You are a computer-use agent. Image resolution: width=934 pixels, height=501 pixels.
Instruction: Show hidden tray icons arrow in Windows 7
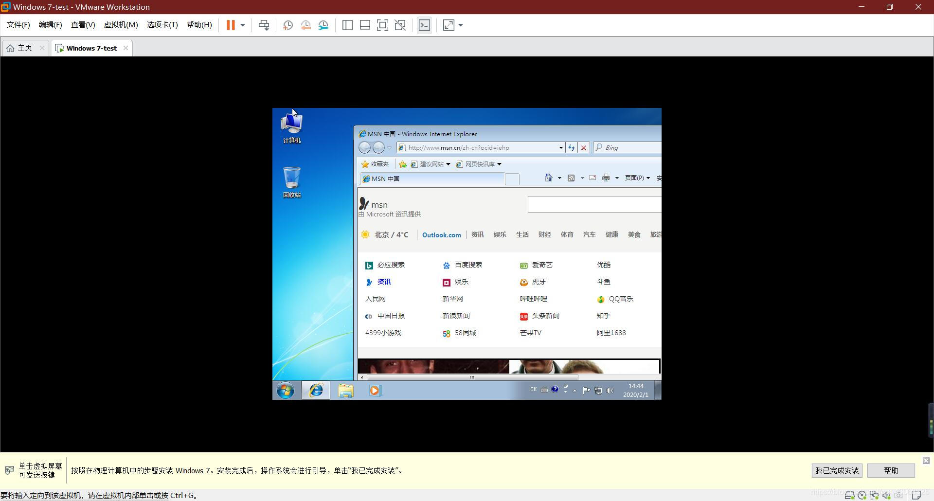click(575, 391)
